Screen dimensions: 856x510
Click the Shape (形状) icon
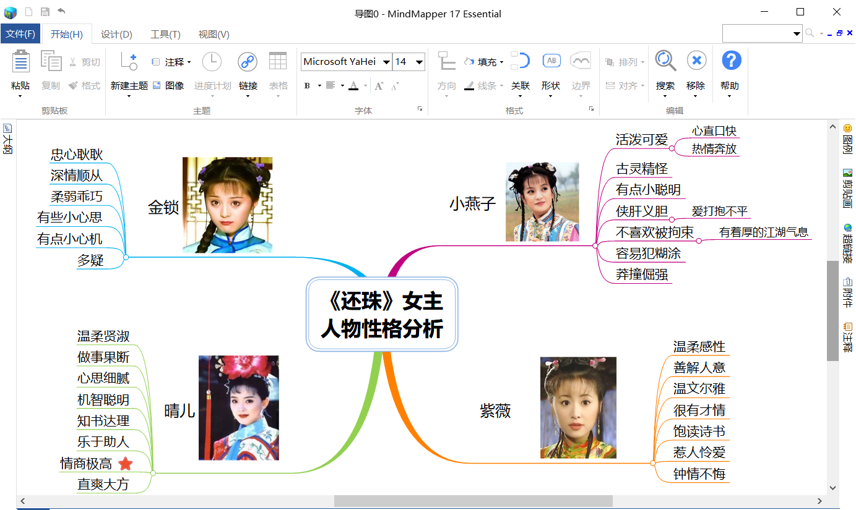[x=551, y=61]
